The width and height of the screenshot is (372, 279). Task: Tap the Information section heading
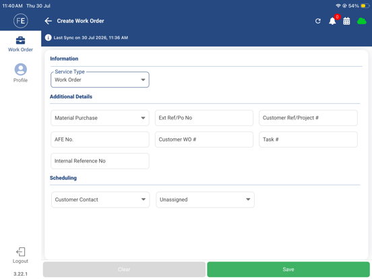click(x=64, y=59)
